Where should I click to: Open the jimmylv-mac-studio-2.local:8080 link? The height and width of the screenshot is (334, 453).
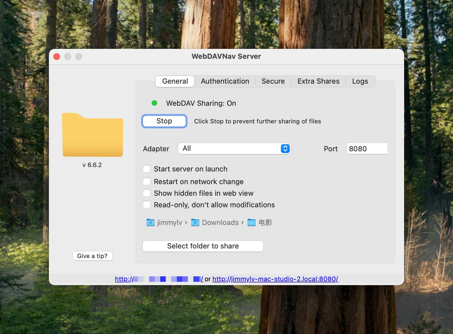pyautogui.click(x=275, y=279)
